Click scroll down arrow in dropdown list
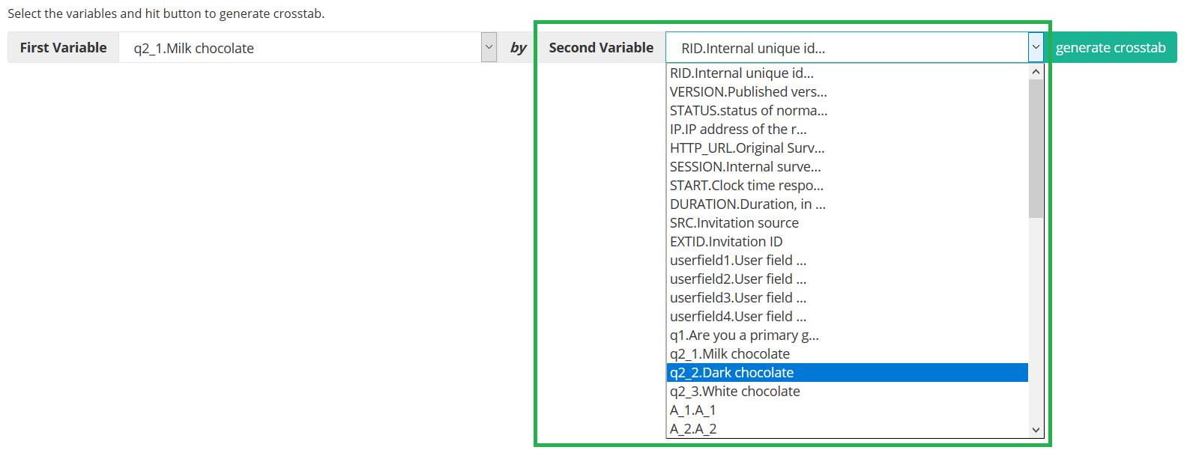 tap(1036, 430)
